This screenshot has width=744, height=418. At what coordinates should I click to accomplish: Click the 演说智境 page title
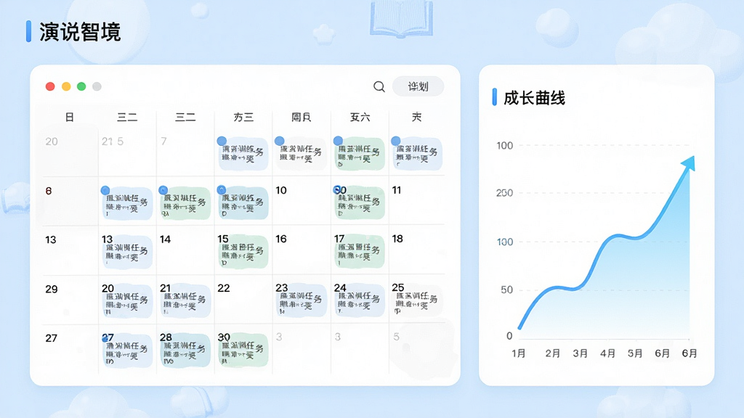tap(80, 32)
